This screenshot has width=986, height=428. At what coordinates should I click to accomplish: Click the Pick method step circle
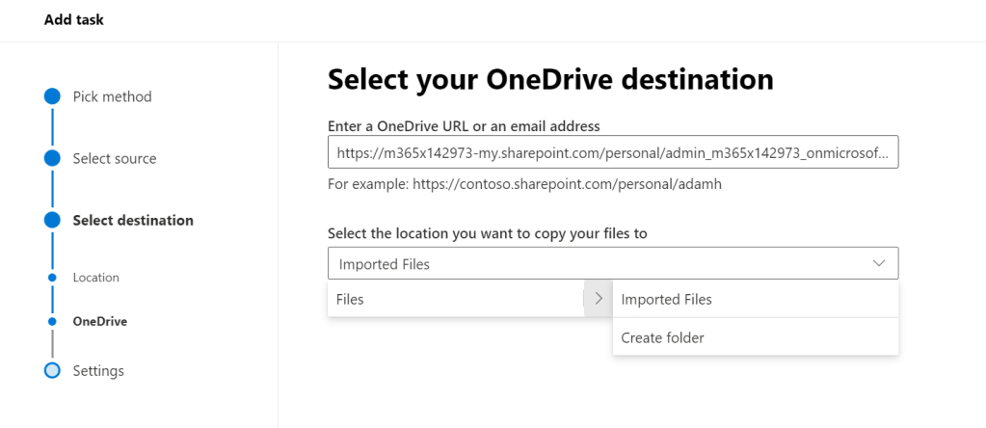point(52,96)
